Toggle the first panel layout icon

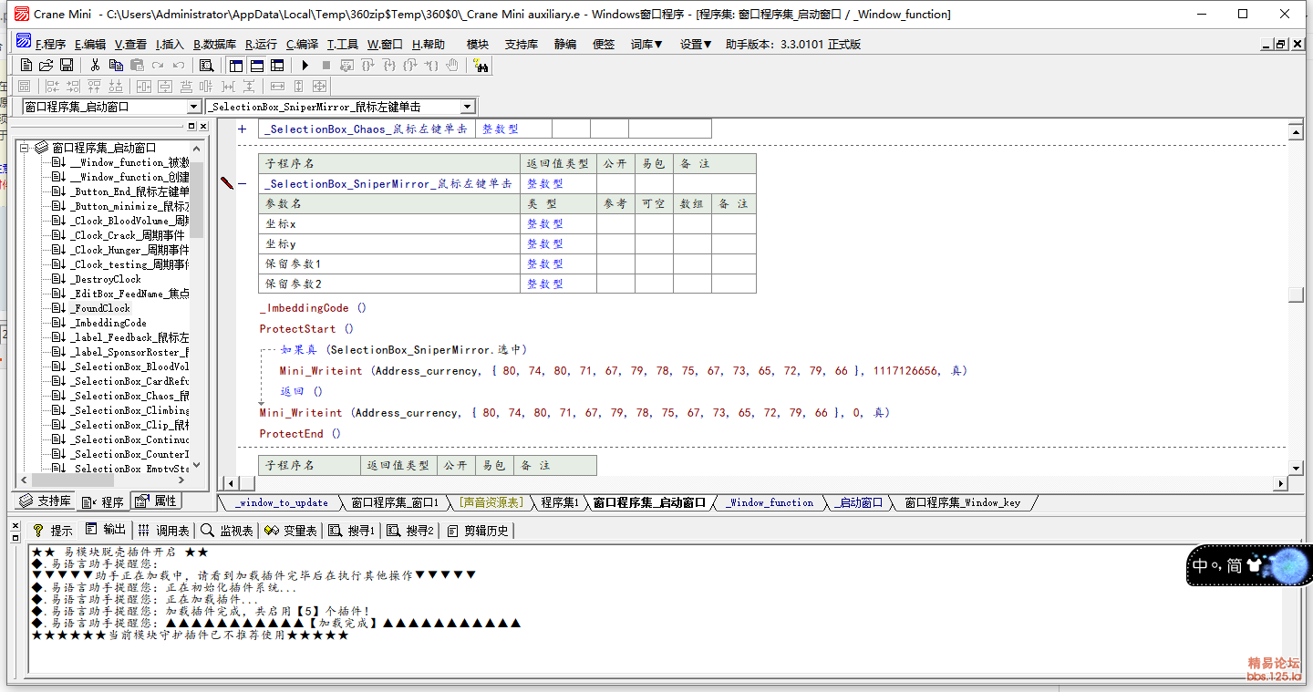tap(236, 65)
